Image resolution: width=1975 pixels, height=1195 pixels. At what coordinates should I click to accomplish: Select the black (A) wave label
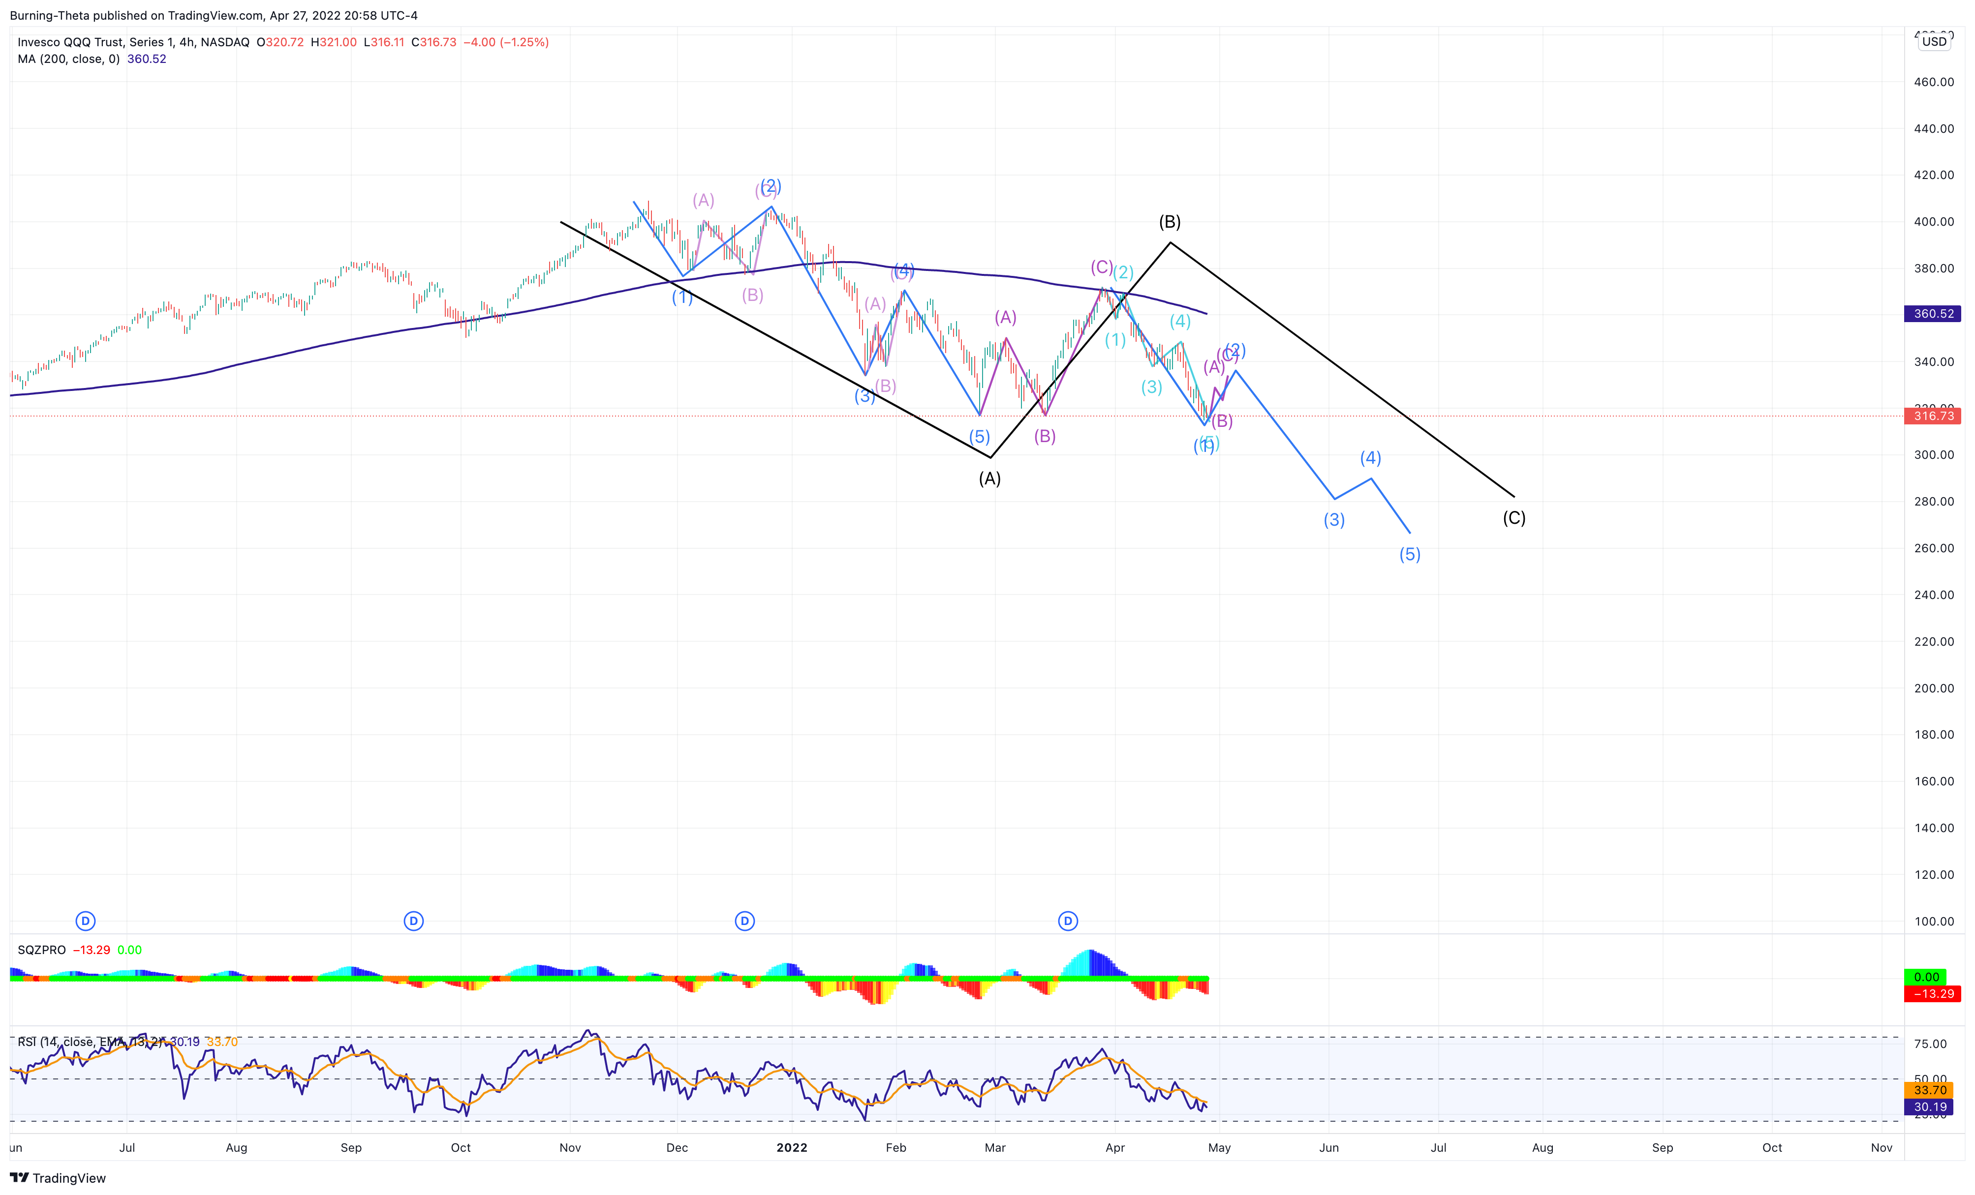(990, 479)
